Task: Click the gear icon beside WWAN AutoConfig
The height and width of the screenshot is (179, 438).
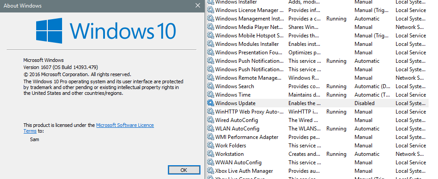Action: coord(210,162)
